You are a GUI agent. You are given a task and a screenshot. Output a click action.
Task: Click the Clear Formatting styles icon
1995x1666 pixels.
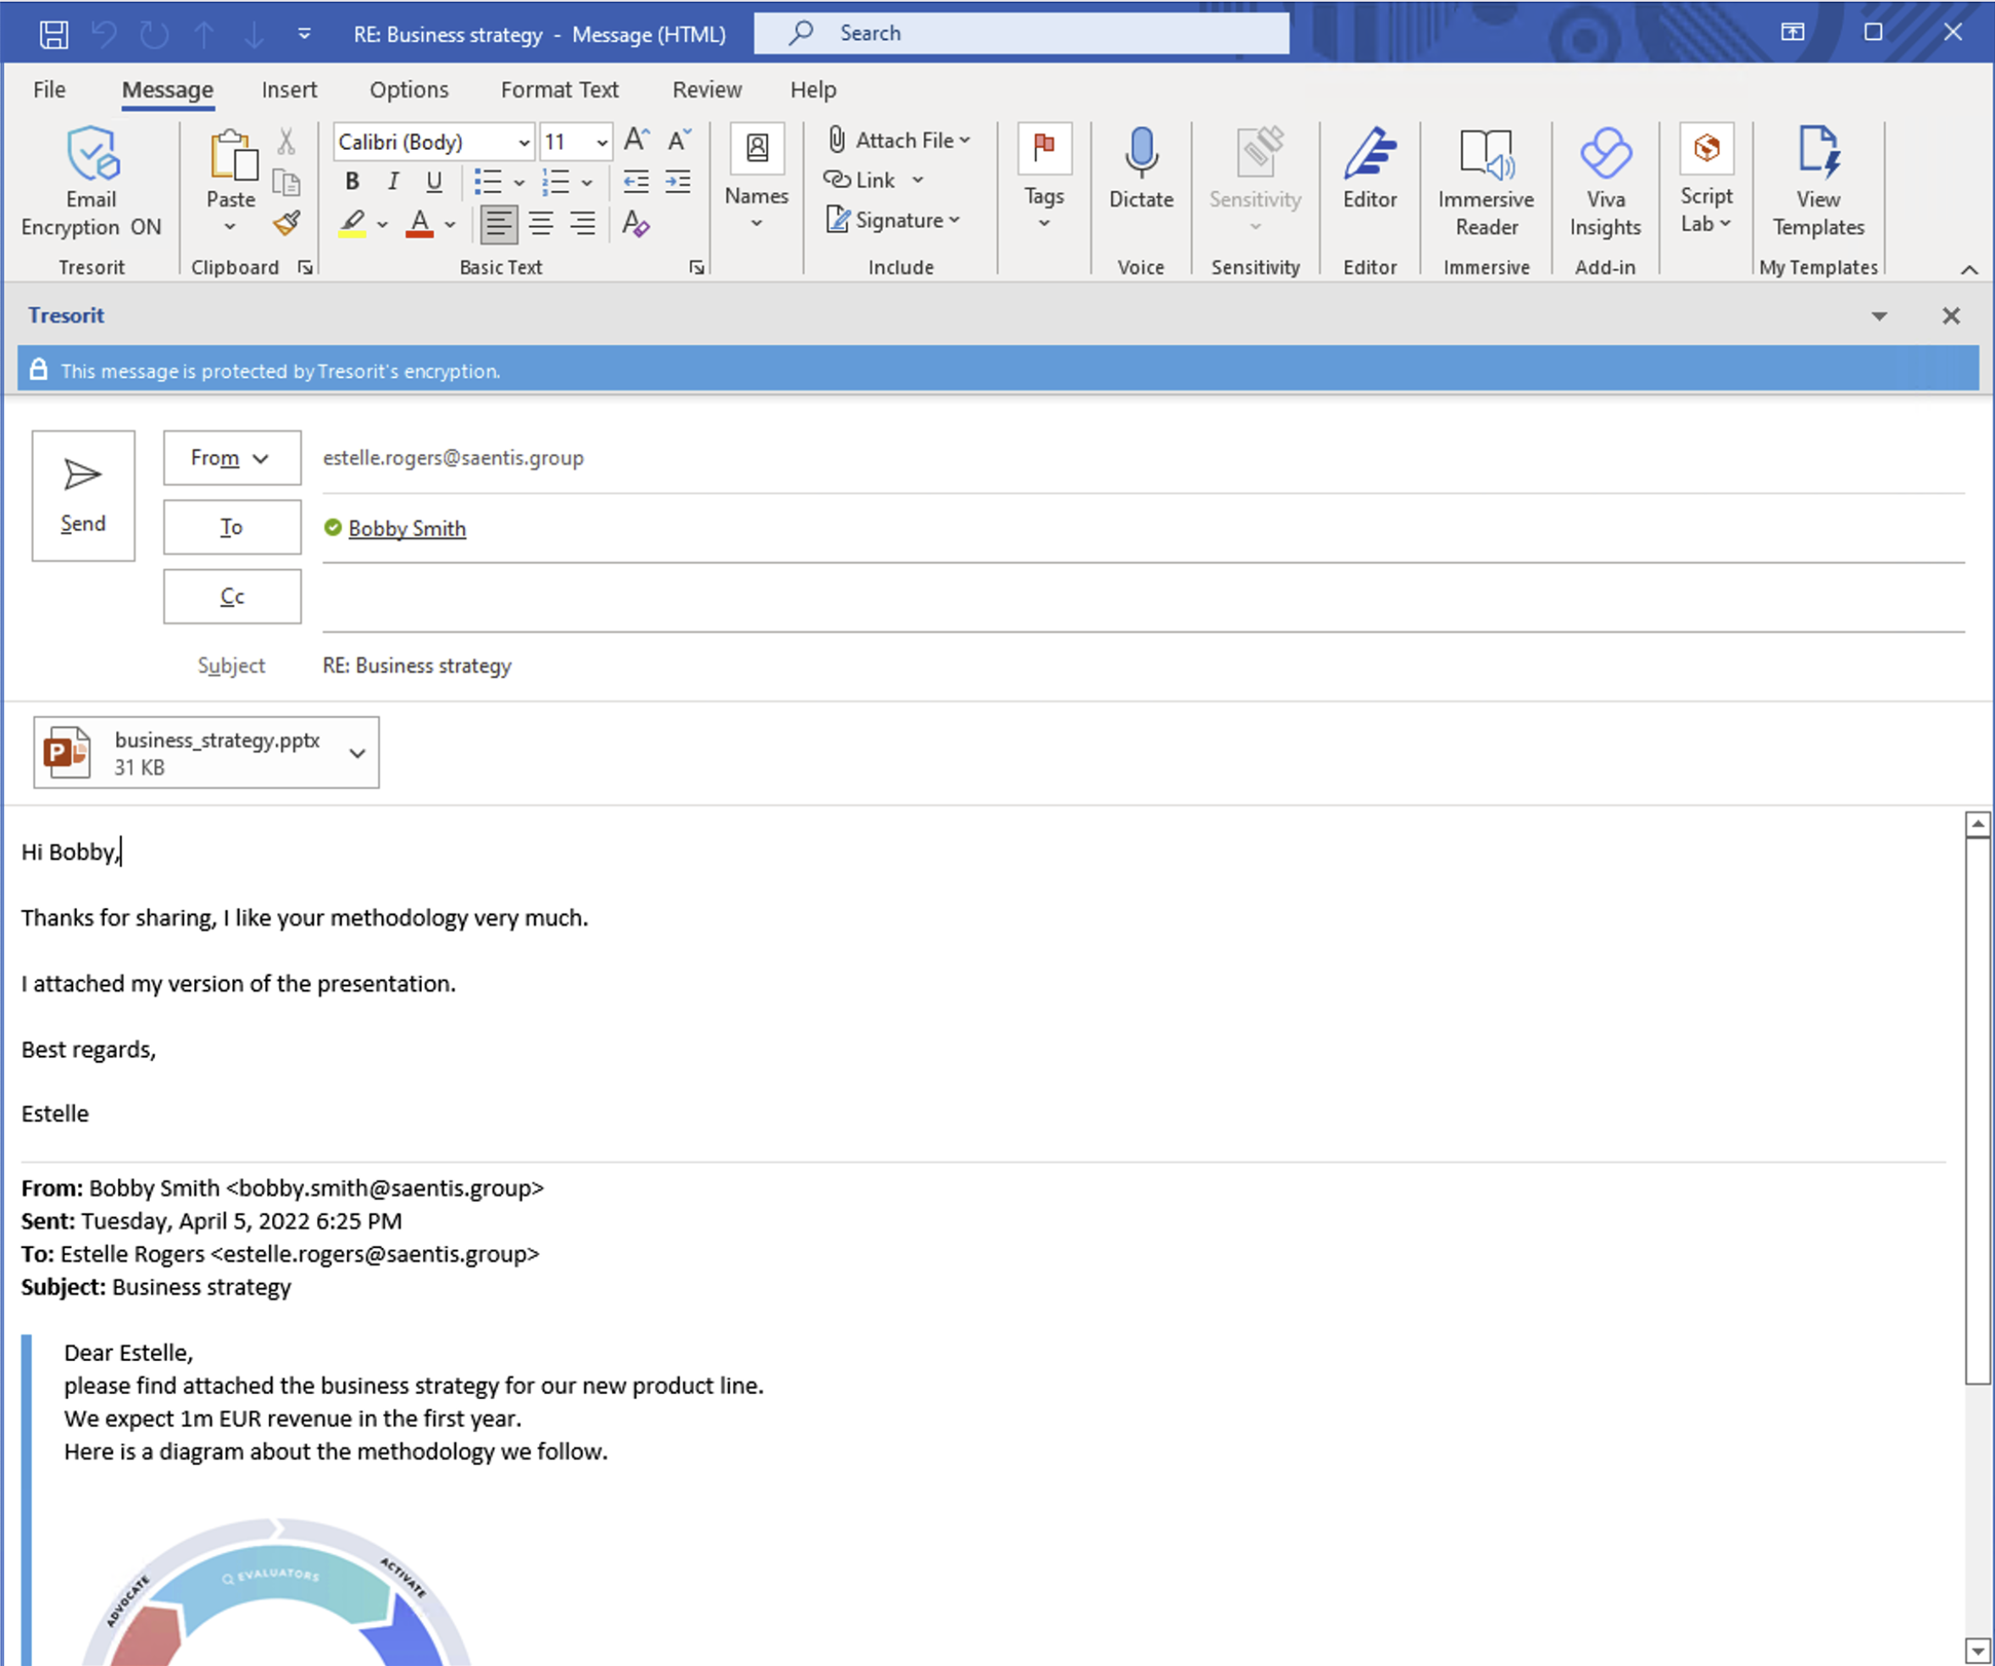[x=636, y=225]
